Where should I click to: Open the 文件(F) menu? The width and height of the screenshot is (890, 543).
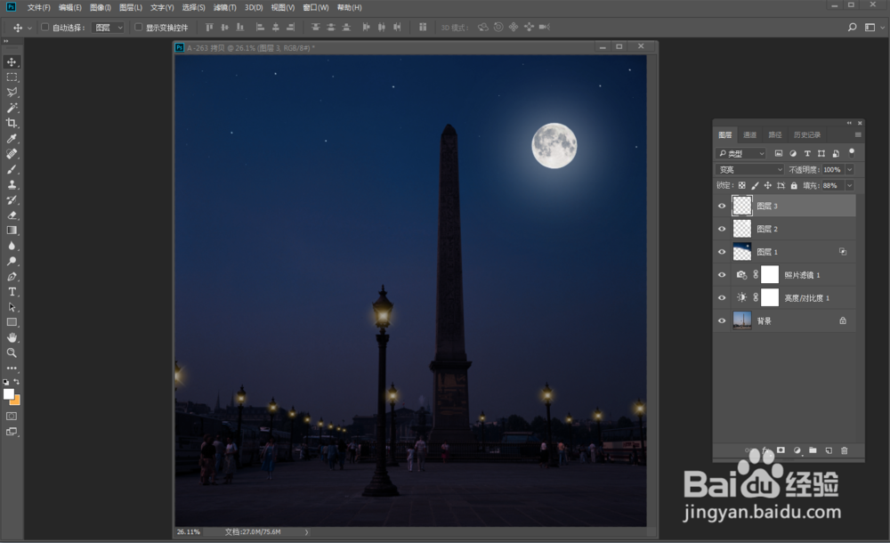pos(38,7)
